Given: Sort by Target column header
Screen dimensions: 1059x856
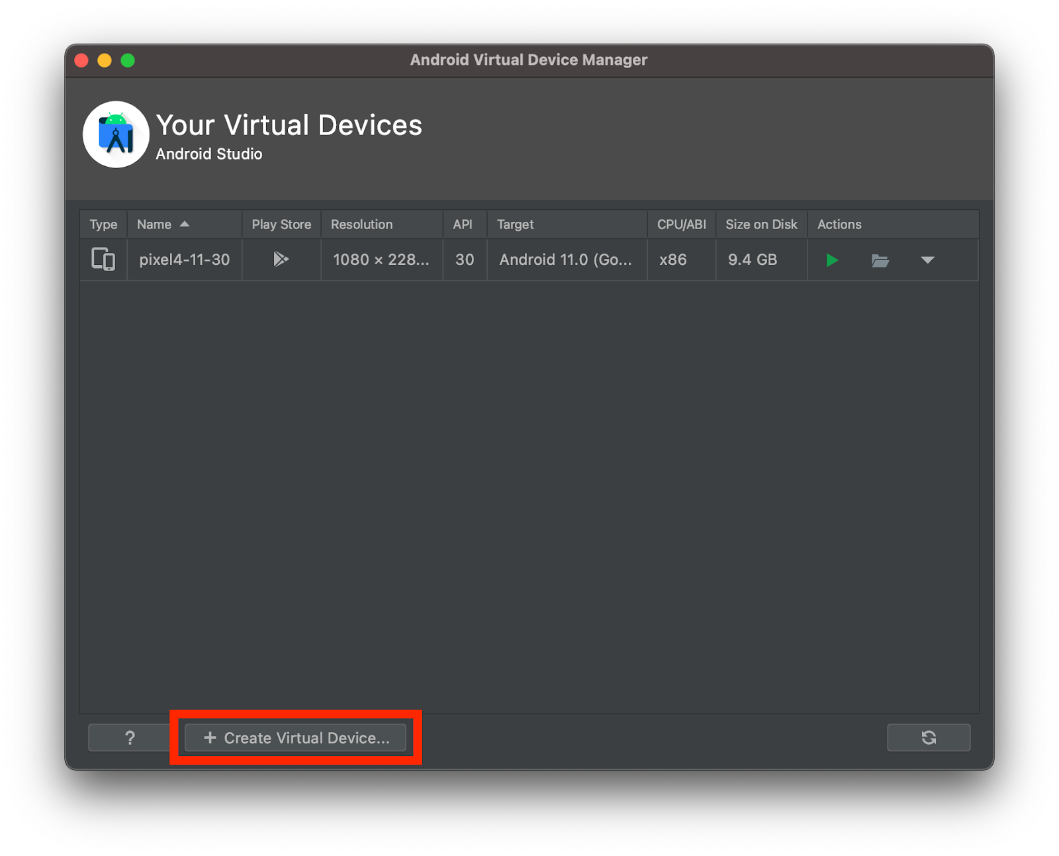Looking at the screenshot, I should [567, 224].
